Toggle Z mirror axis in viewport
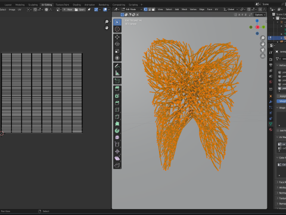The height and width of the screenshot is (215, 286). point(245,15)
